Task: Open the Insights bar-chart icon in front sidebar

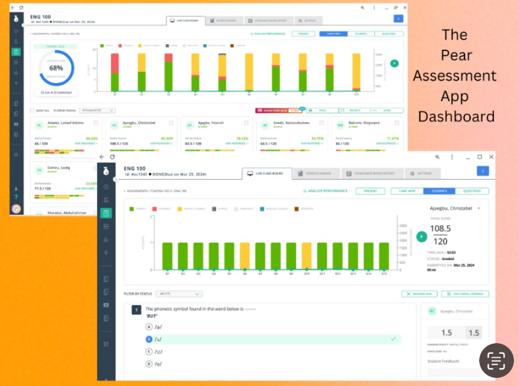Action: click(106, 239)
